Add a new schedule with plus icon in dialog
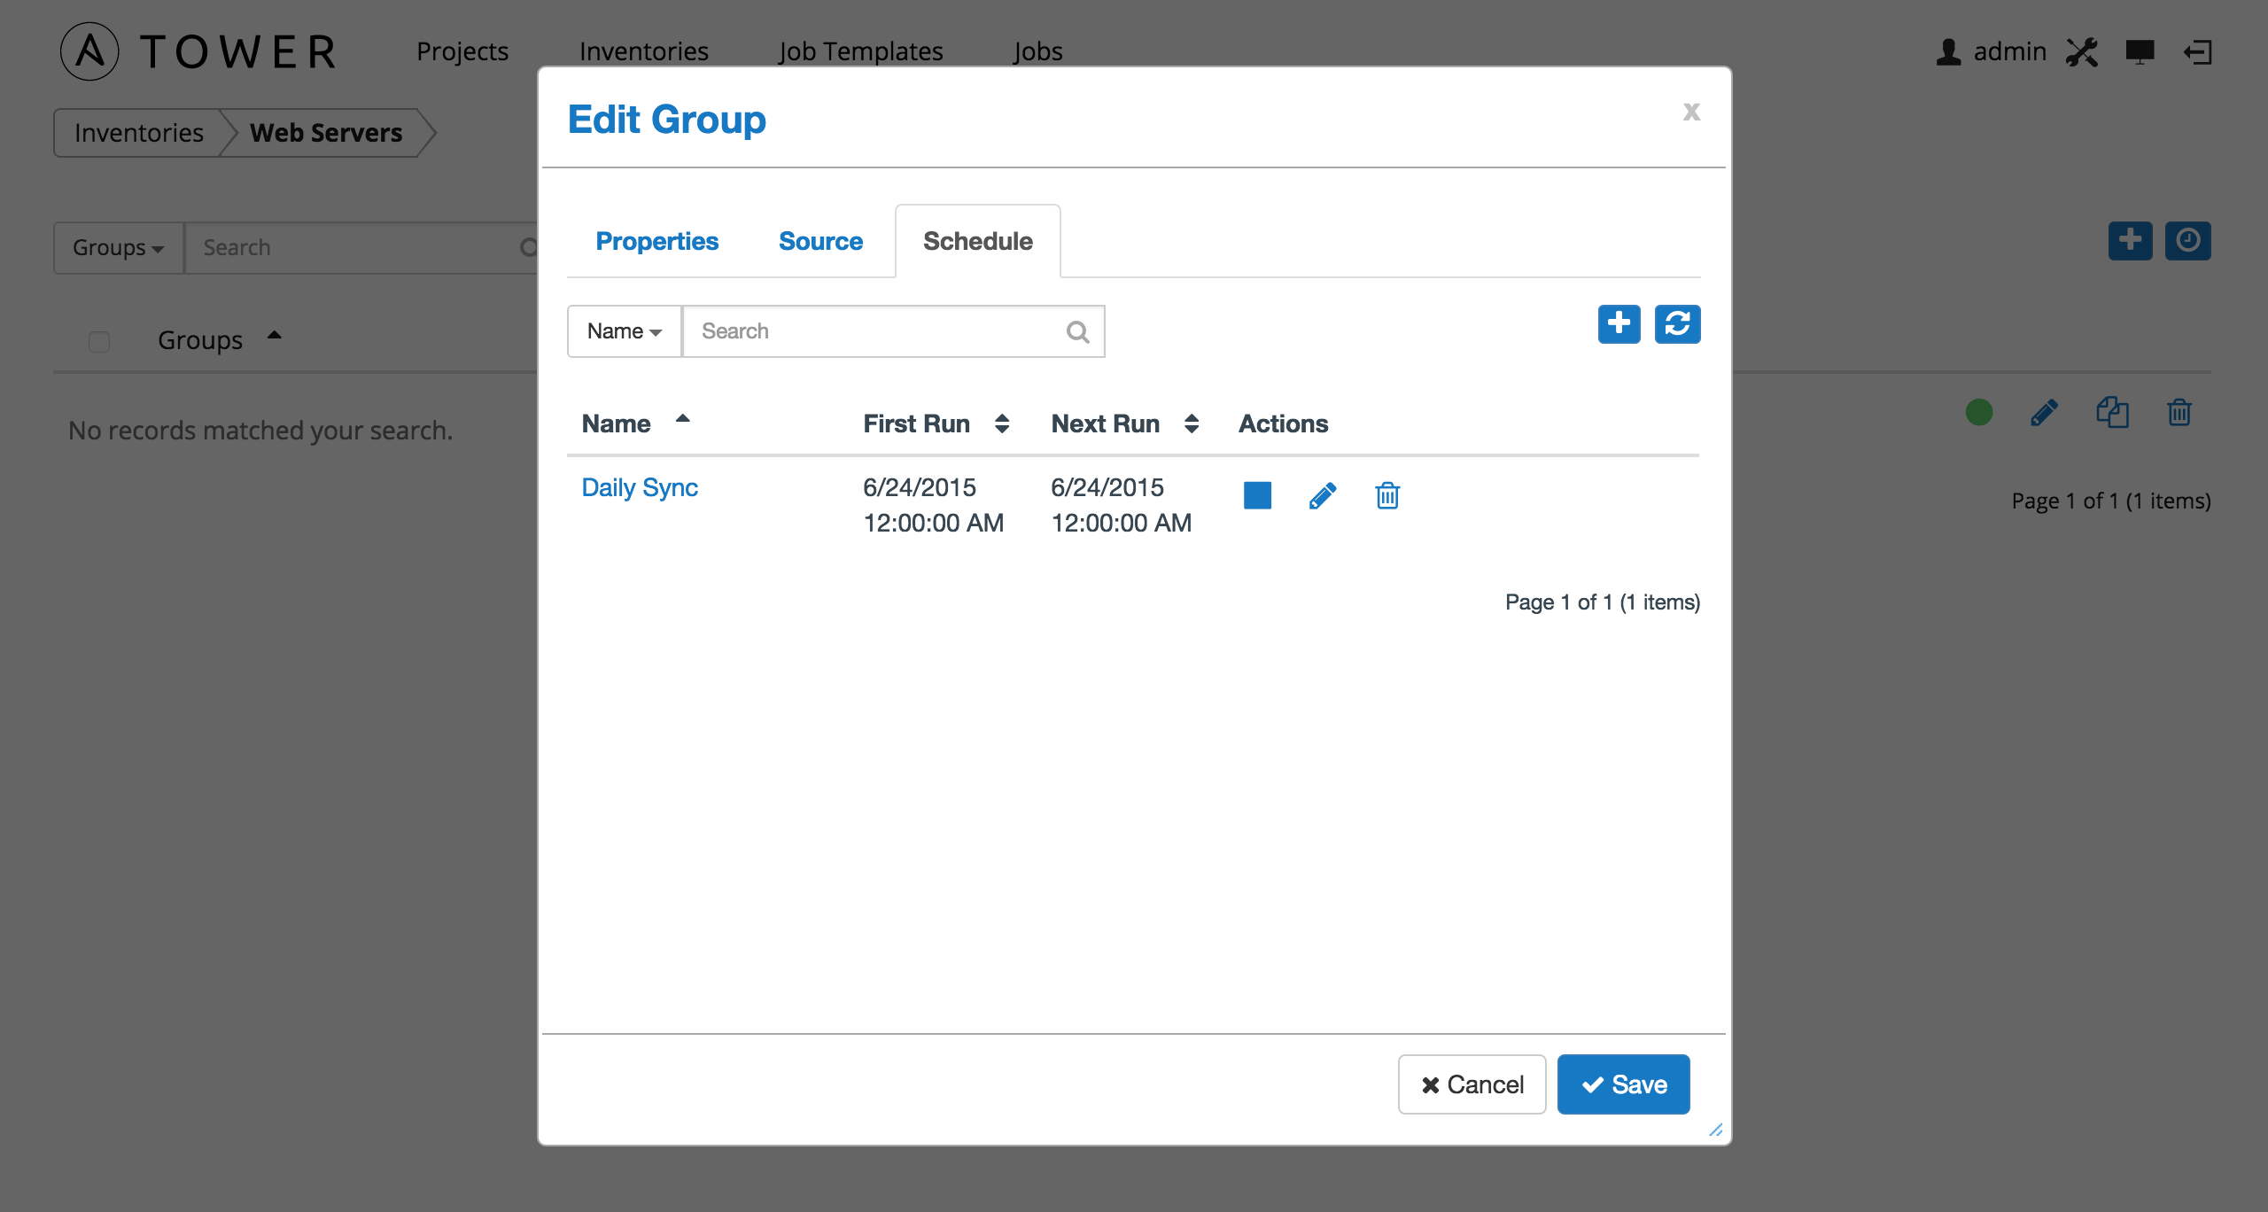 pyautogui.click(x=1619, y=324)
